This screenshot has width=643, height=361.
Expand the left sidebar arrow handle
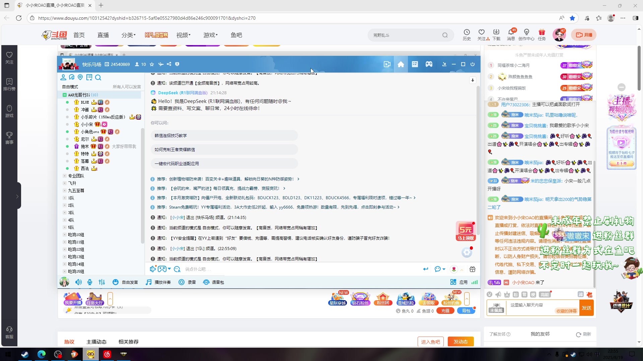(x=17, y=197)
